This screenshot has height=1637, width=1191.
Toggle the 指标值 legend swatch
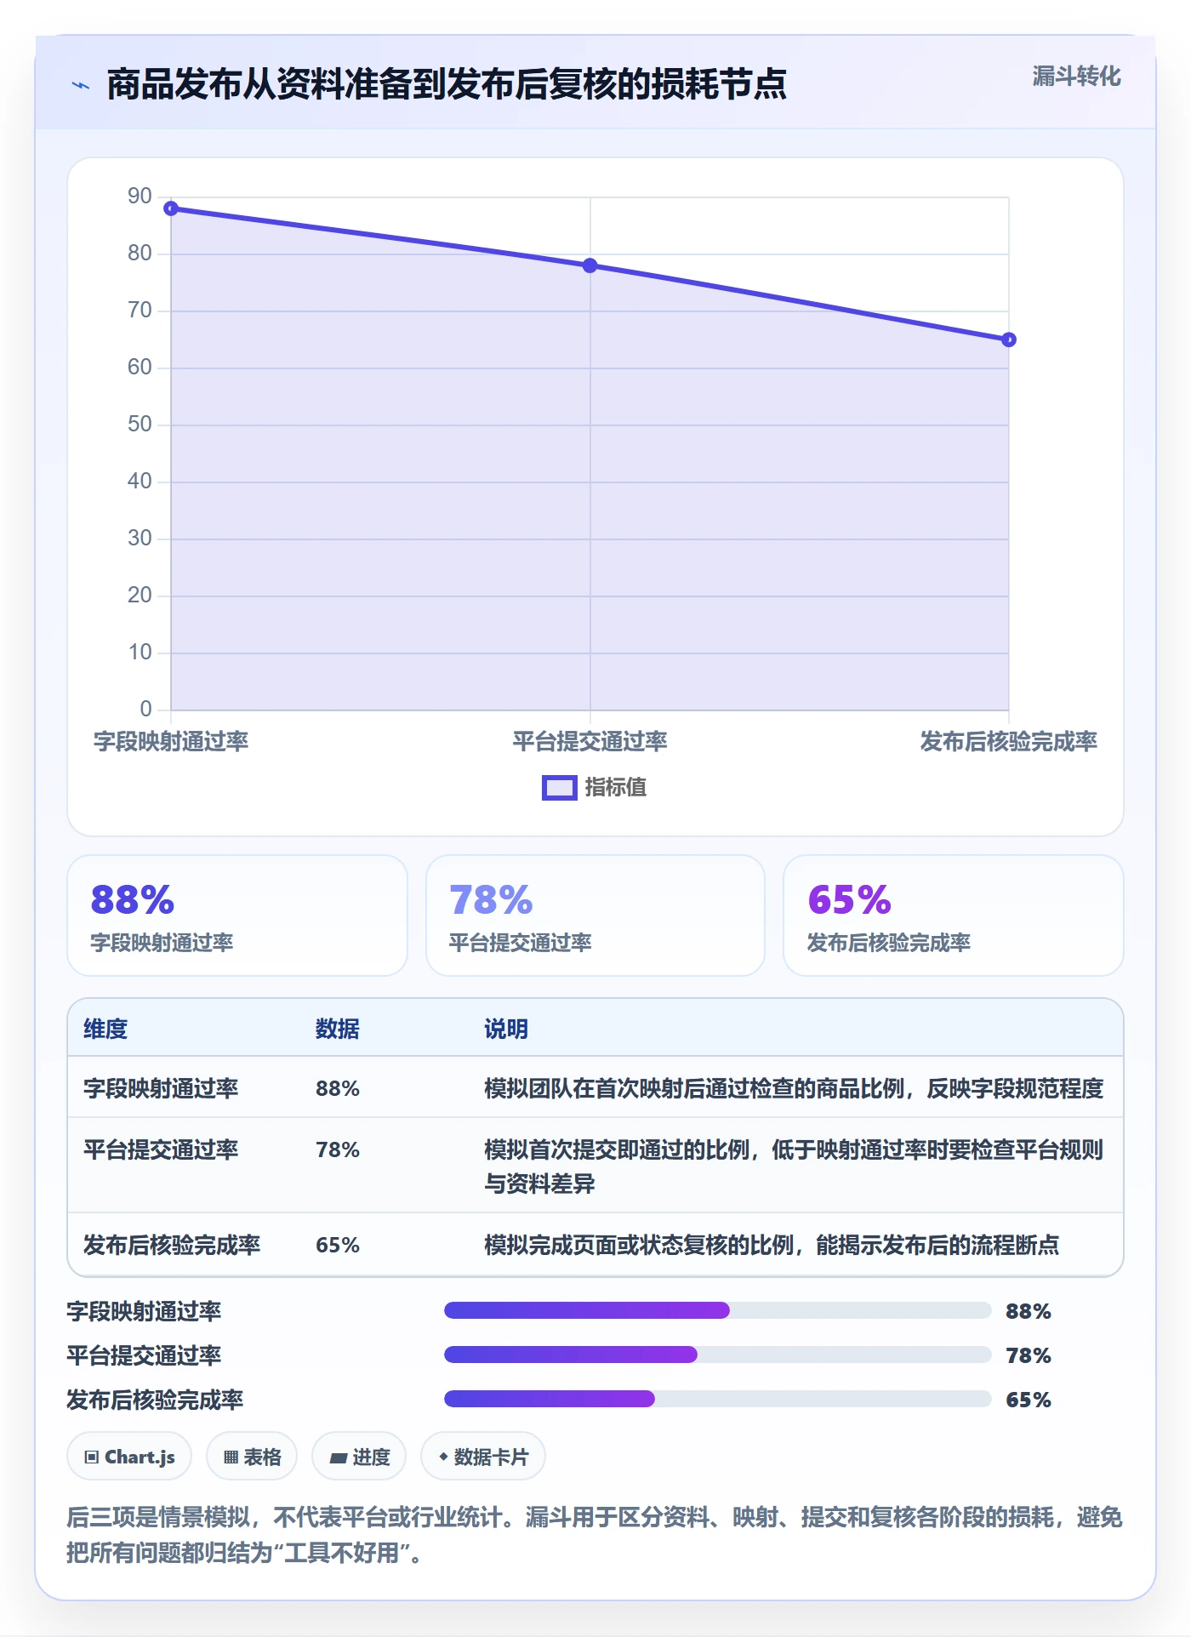(x=559, y=788)
